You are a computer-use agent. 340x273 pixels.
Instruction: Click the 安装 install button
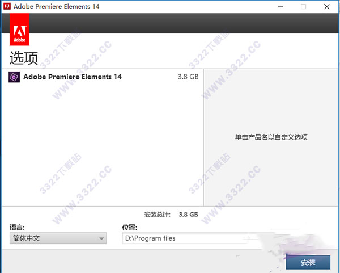click(x=308, y=262)
